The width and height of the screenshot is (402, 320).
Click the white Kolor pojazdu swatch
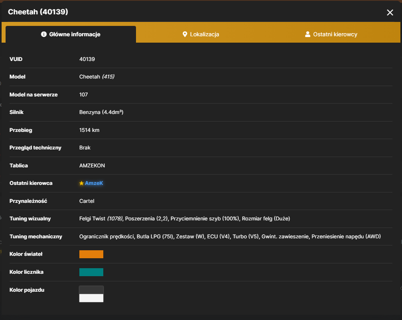coord(91,298)
